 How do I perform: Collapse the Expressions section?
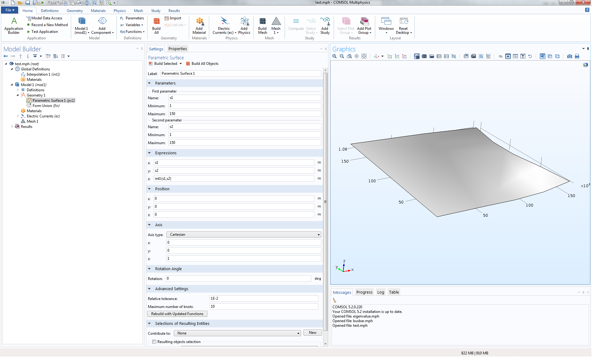pyautogui.click(x=149, y=153)
